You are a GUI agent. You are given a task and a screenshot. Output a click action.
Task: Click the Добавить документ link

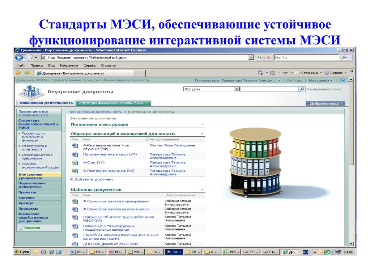point(94,179)
